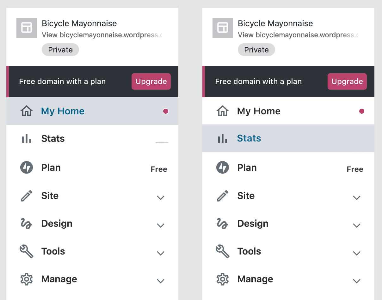Open Plan menu item in right panel

click(x=288, y=168)
